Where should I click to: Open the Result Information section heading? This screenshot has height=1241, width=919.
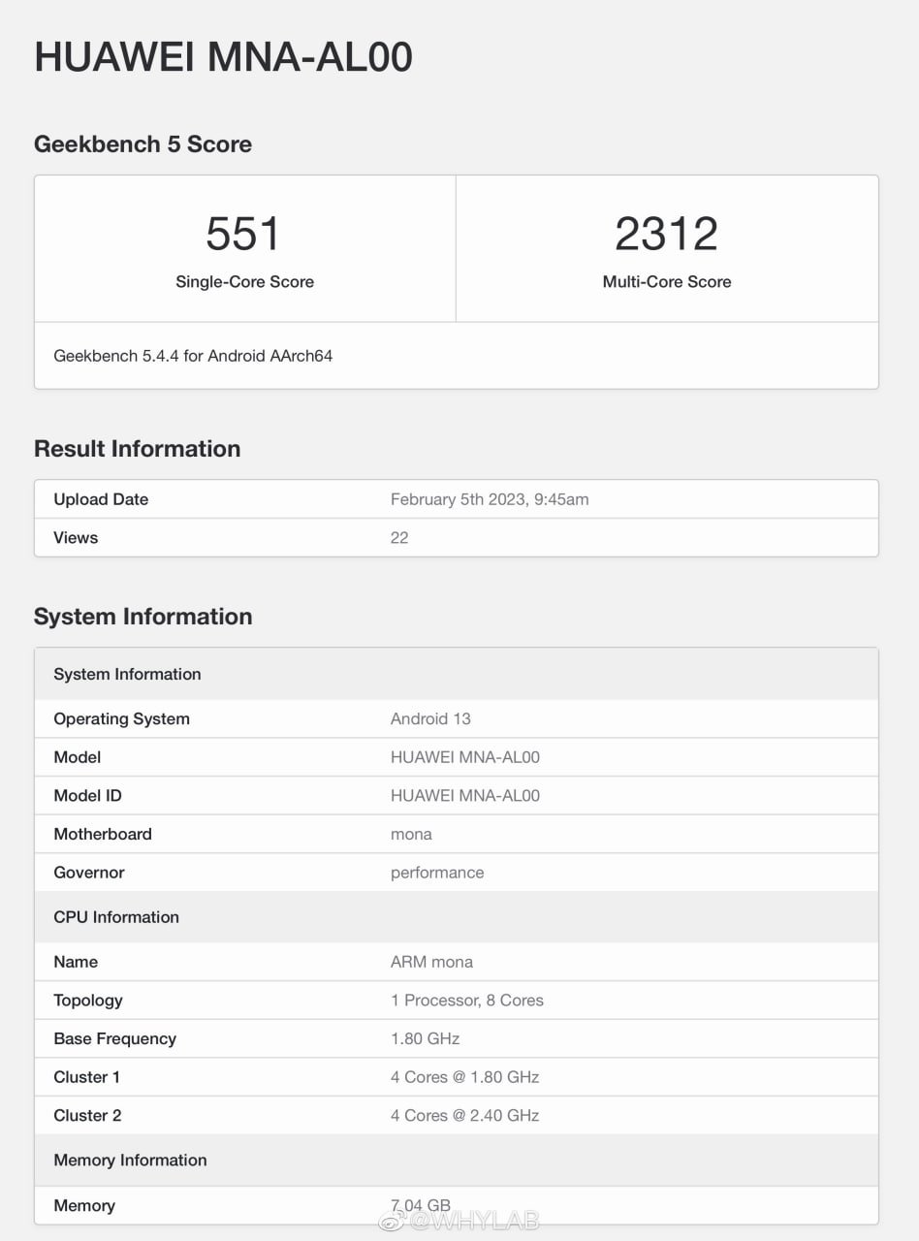coord(137,448)
